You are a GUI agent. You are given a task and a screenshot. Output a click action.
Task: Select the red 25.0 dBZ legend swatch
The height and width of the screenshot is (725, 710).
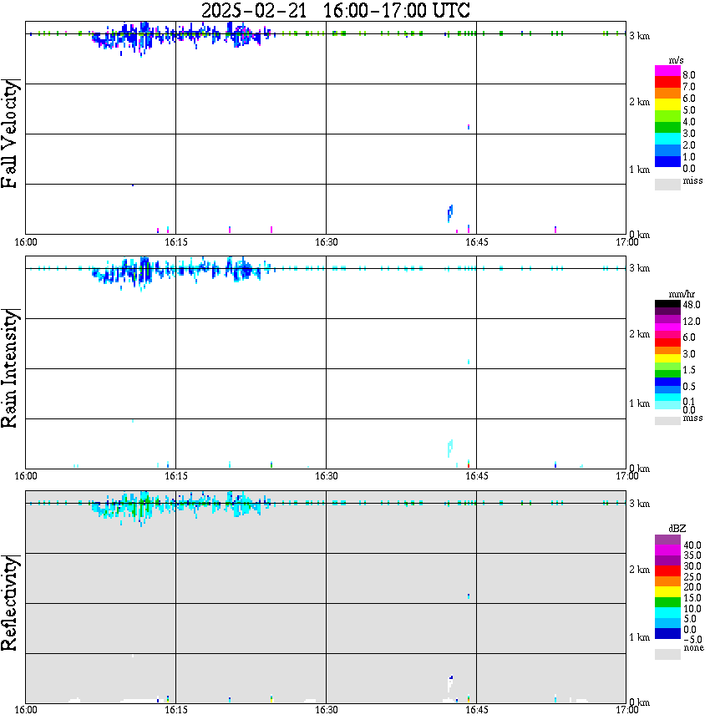point(667,571)
